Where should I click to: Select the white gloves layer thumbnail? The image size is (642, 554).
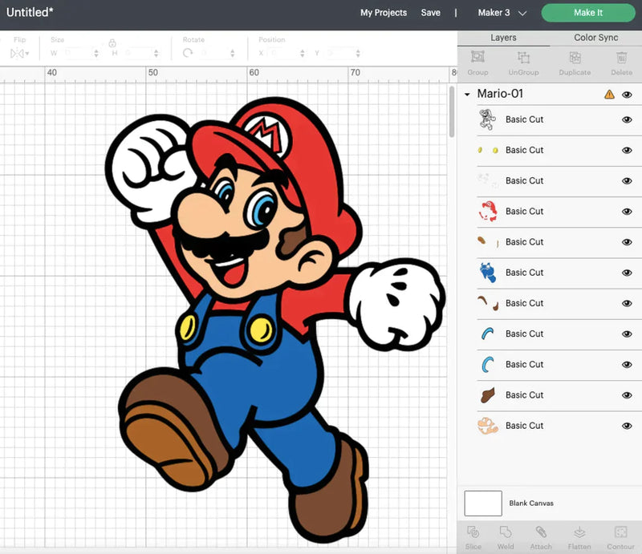(x=487, y=180)
